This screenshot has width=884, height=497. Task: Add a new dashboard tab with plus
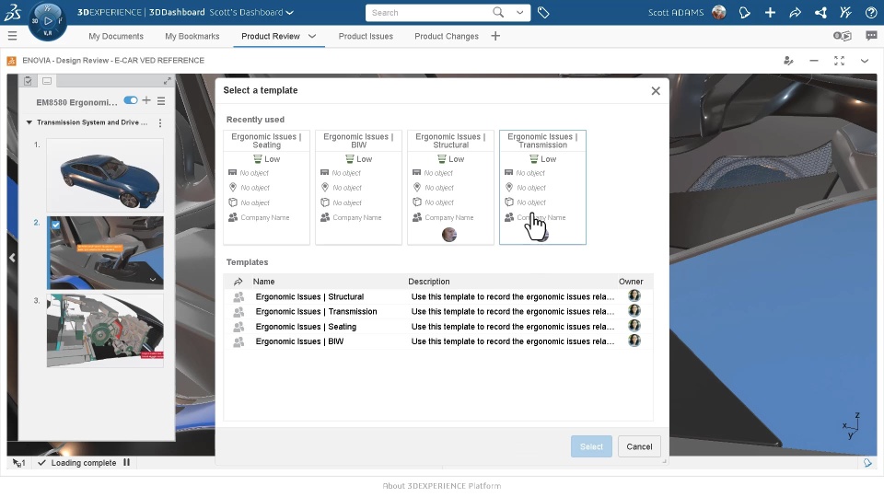(495, 36)
